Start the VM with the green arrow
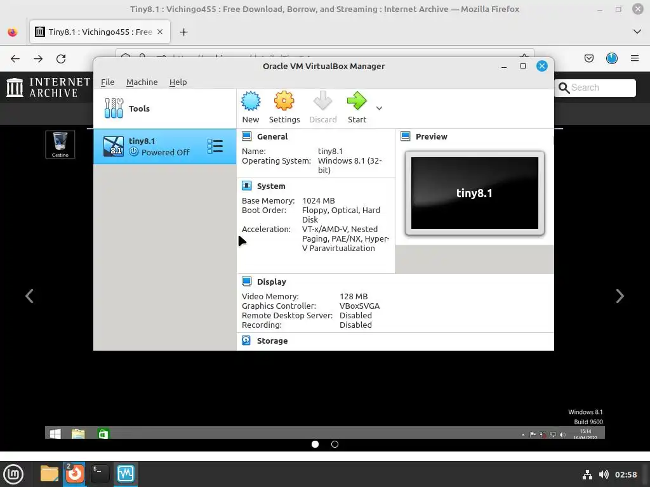Image resolution: width=650 pixels, height=487 pixels. pos(357,101)
